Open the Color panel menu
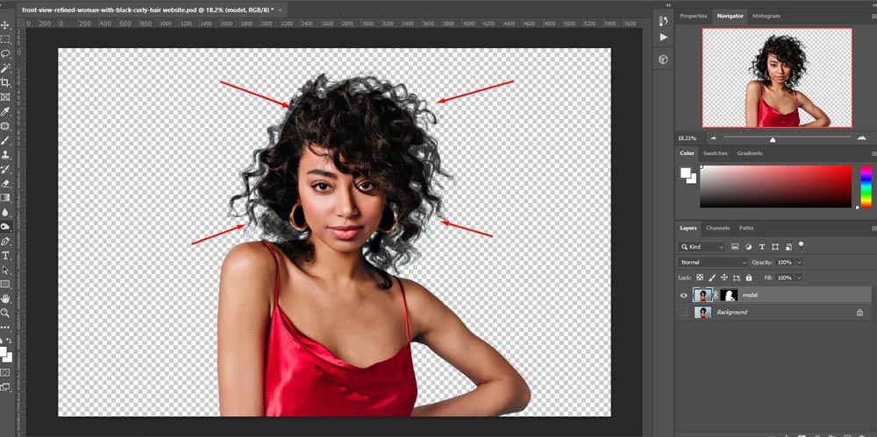The height and width of the screenshot is (437, 877). pyautogui.click(x=873, y=153)
